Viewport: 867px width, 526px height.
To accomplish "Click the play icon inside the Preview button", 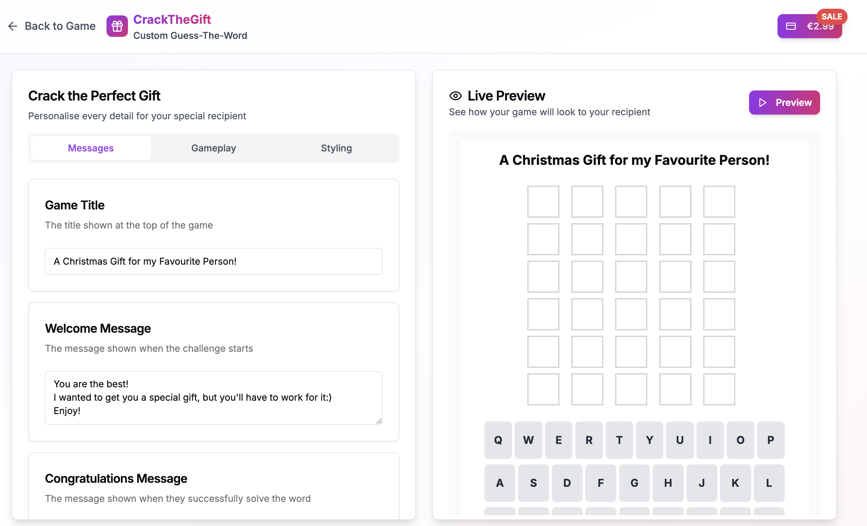I will [763, 103].
